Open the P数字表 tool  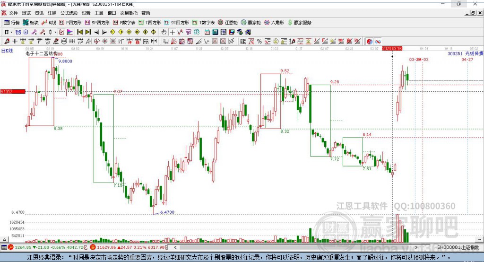[x=124, y=23]
